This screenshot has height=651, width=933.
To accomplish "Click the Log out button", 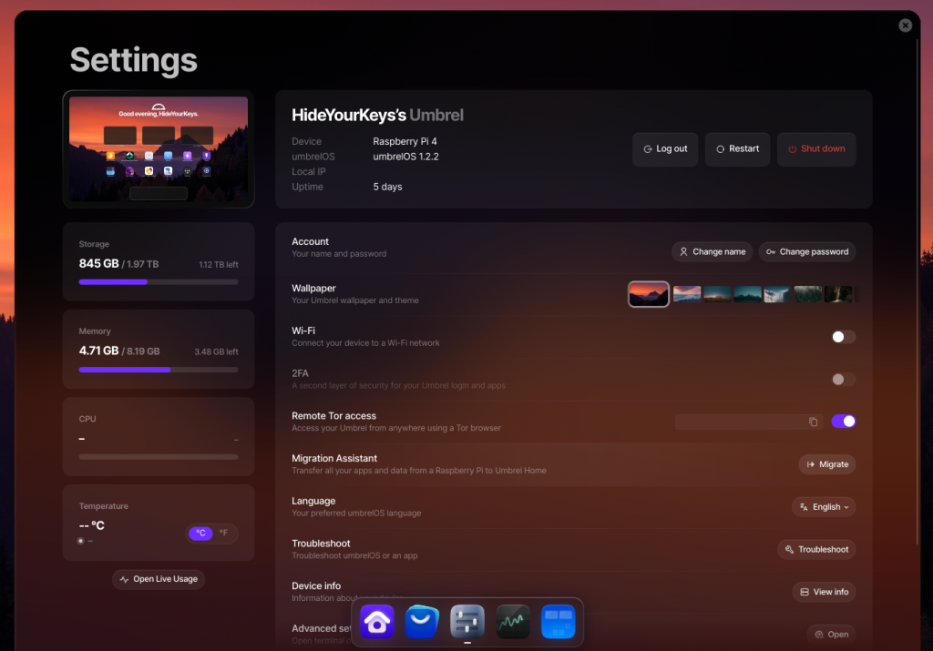I will pos(665,149).
